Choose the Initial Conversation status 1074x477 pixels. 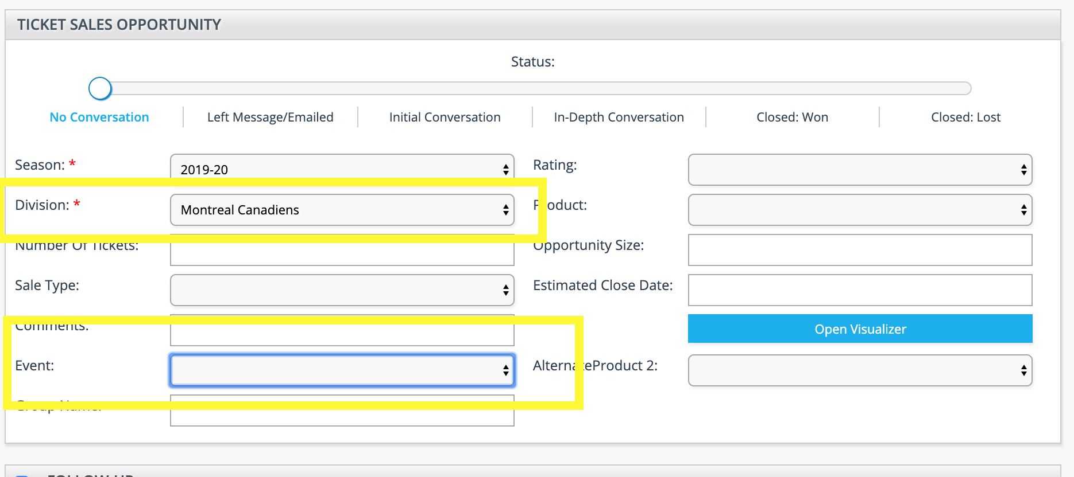(445, 118)
